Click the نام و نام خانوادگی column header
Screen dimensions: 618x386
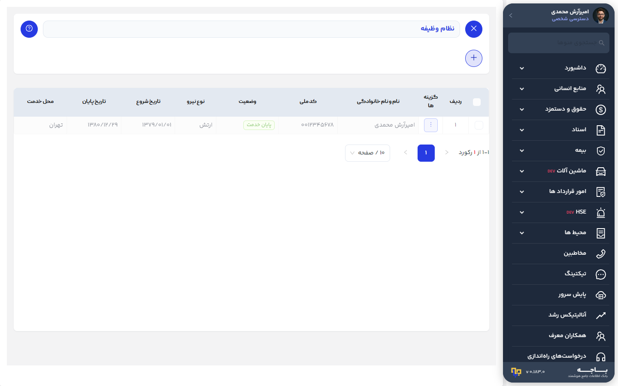coord(378,102)
